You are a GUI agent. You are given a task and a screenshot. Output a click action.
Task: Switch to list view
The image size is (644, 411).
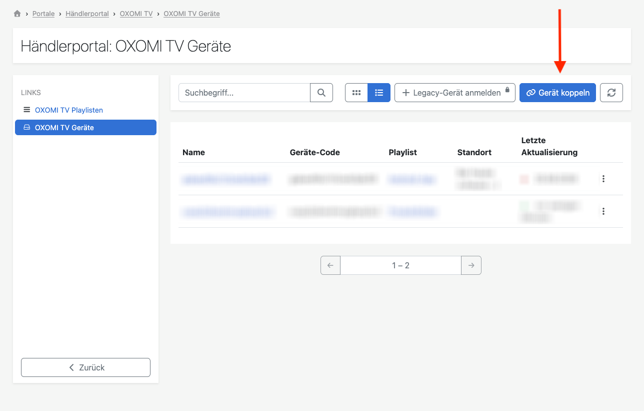(379, 93)
